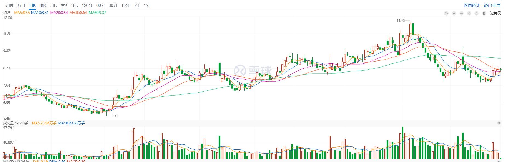The image size is (508, 162).
Task: Shift chart right with the right chevron icon
Action: point(477,13)
